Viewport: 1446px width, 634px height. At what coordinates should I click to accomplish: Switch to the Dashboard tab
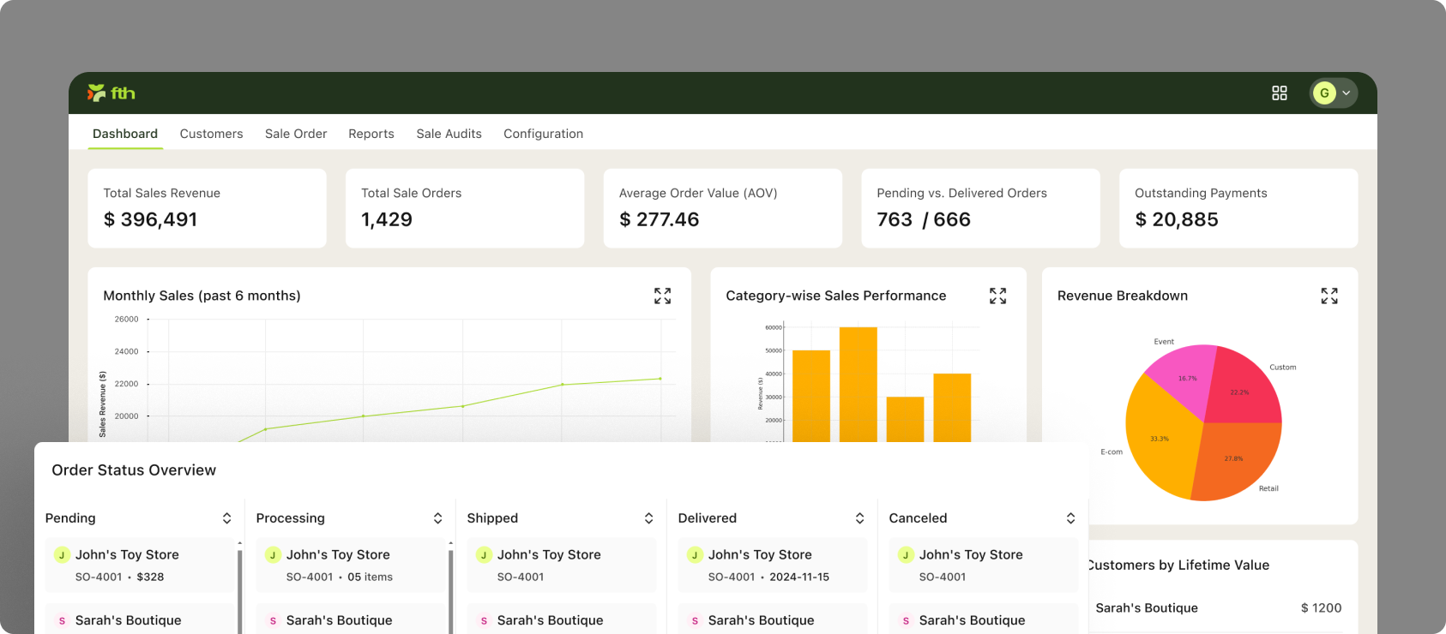click(125, 134)
